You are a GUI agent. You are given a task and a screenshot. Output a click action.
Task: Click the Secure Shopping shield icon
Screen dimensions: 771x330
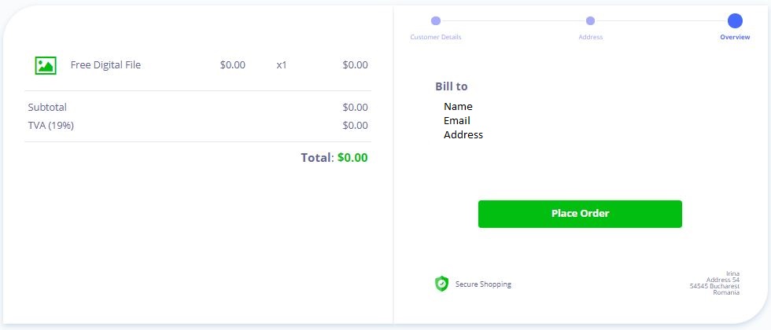(x=441, y=284)
